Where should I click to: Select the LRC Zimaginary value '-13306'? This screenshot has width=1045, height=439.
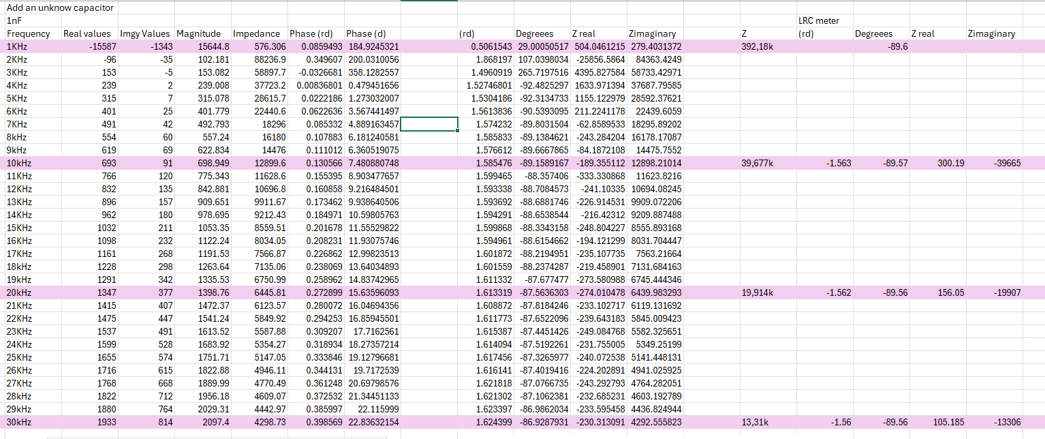(1008, 422)
